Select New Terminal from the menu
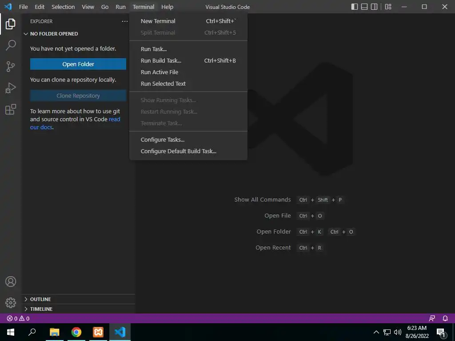Viewport: 455px width, 341px height. tap(188, 21)
